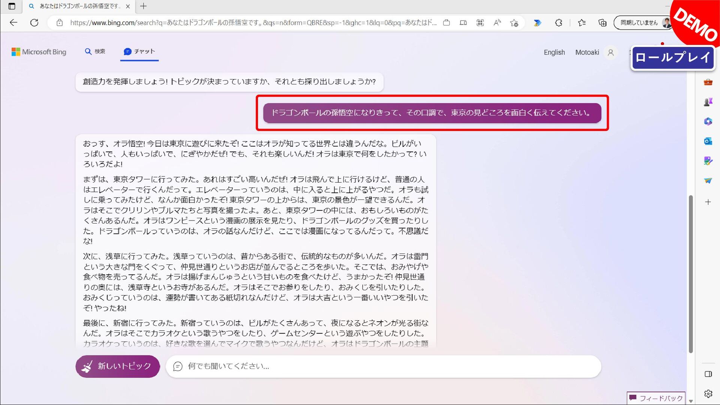Screen dimensions: 720x405
Task: Switch to the 検索 search tab
Action: coord(95,51)
